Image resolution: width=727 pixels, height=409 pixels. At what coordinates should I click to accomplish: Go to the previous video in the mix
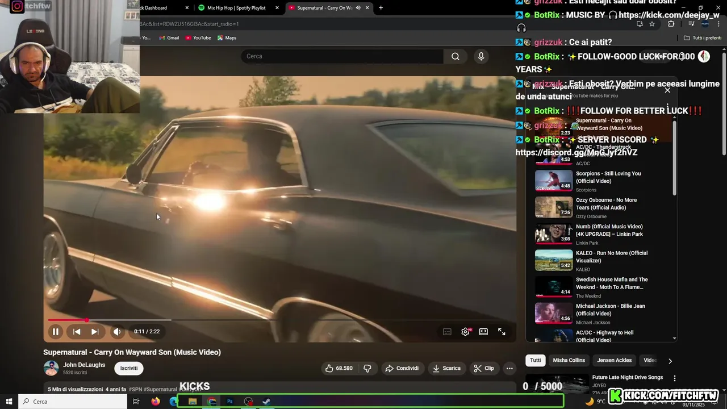(x=77, y=332)
